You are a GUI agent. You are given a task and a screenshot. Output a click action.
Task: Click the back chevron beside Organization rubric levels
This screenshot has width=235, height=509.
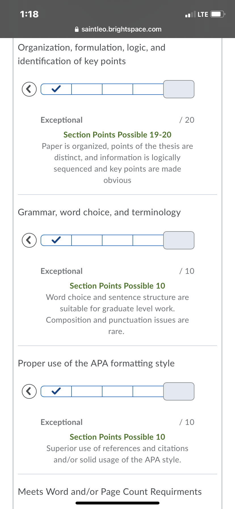point(29,89)
